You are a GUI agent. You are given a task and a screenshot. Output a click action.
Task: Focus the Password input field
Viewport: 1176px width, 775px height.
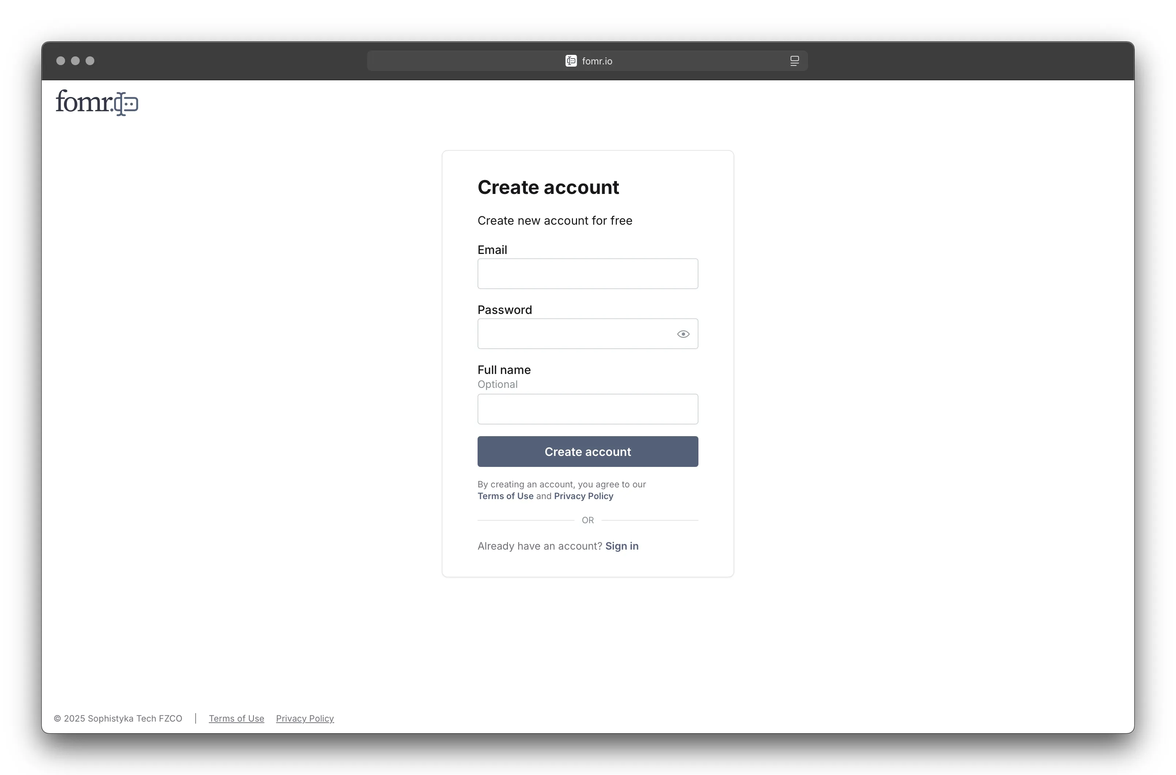588,334
